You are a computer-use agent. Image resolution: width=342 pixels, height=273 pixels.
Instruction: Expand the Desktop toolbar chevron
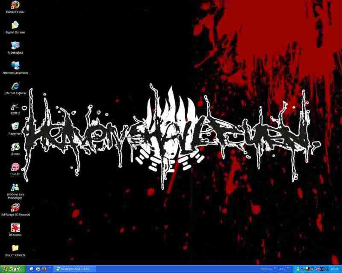click(x=275, y=268)
